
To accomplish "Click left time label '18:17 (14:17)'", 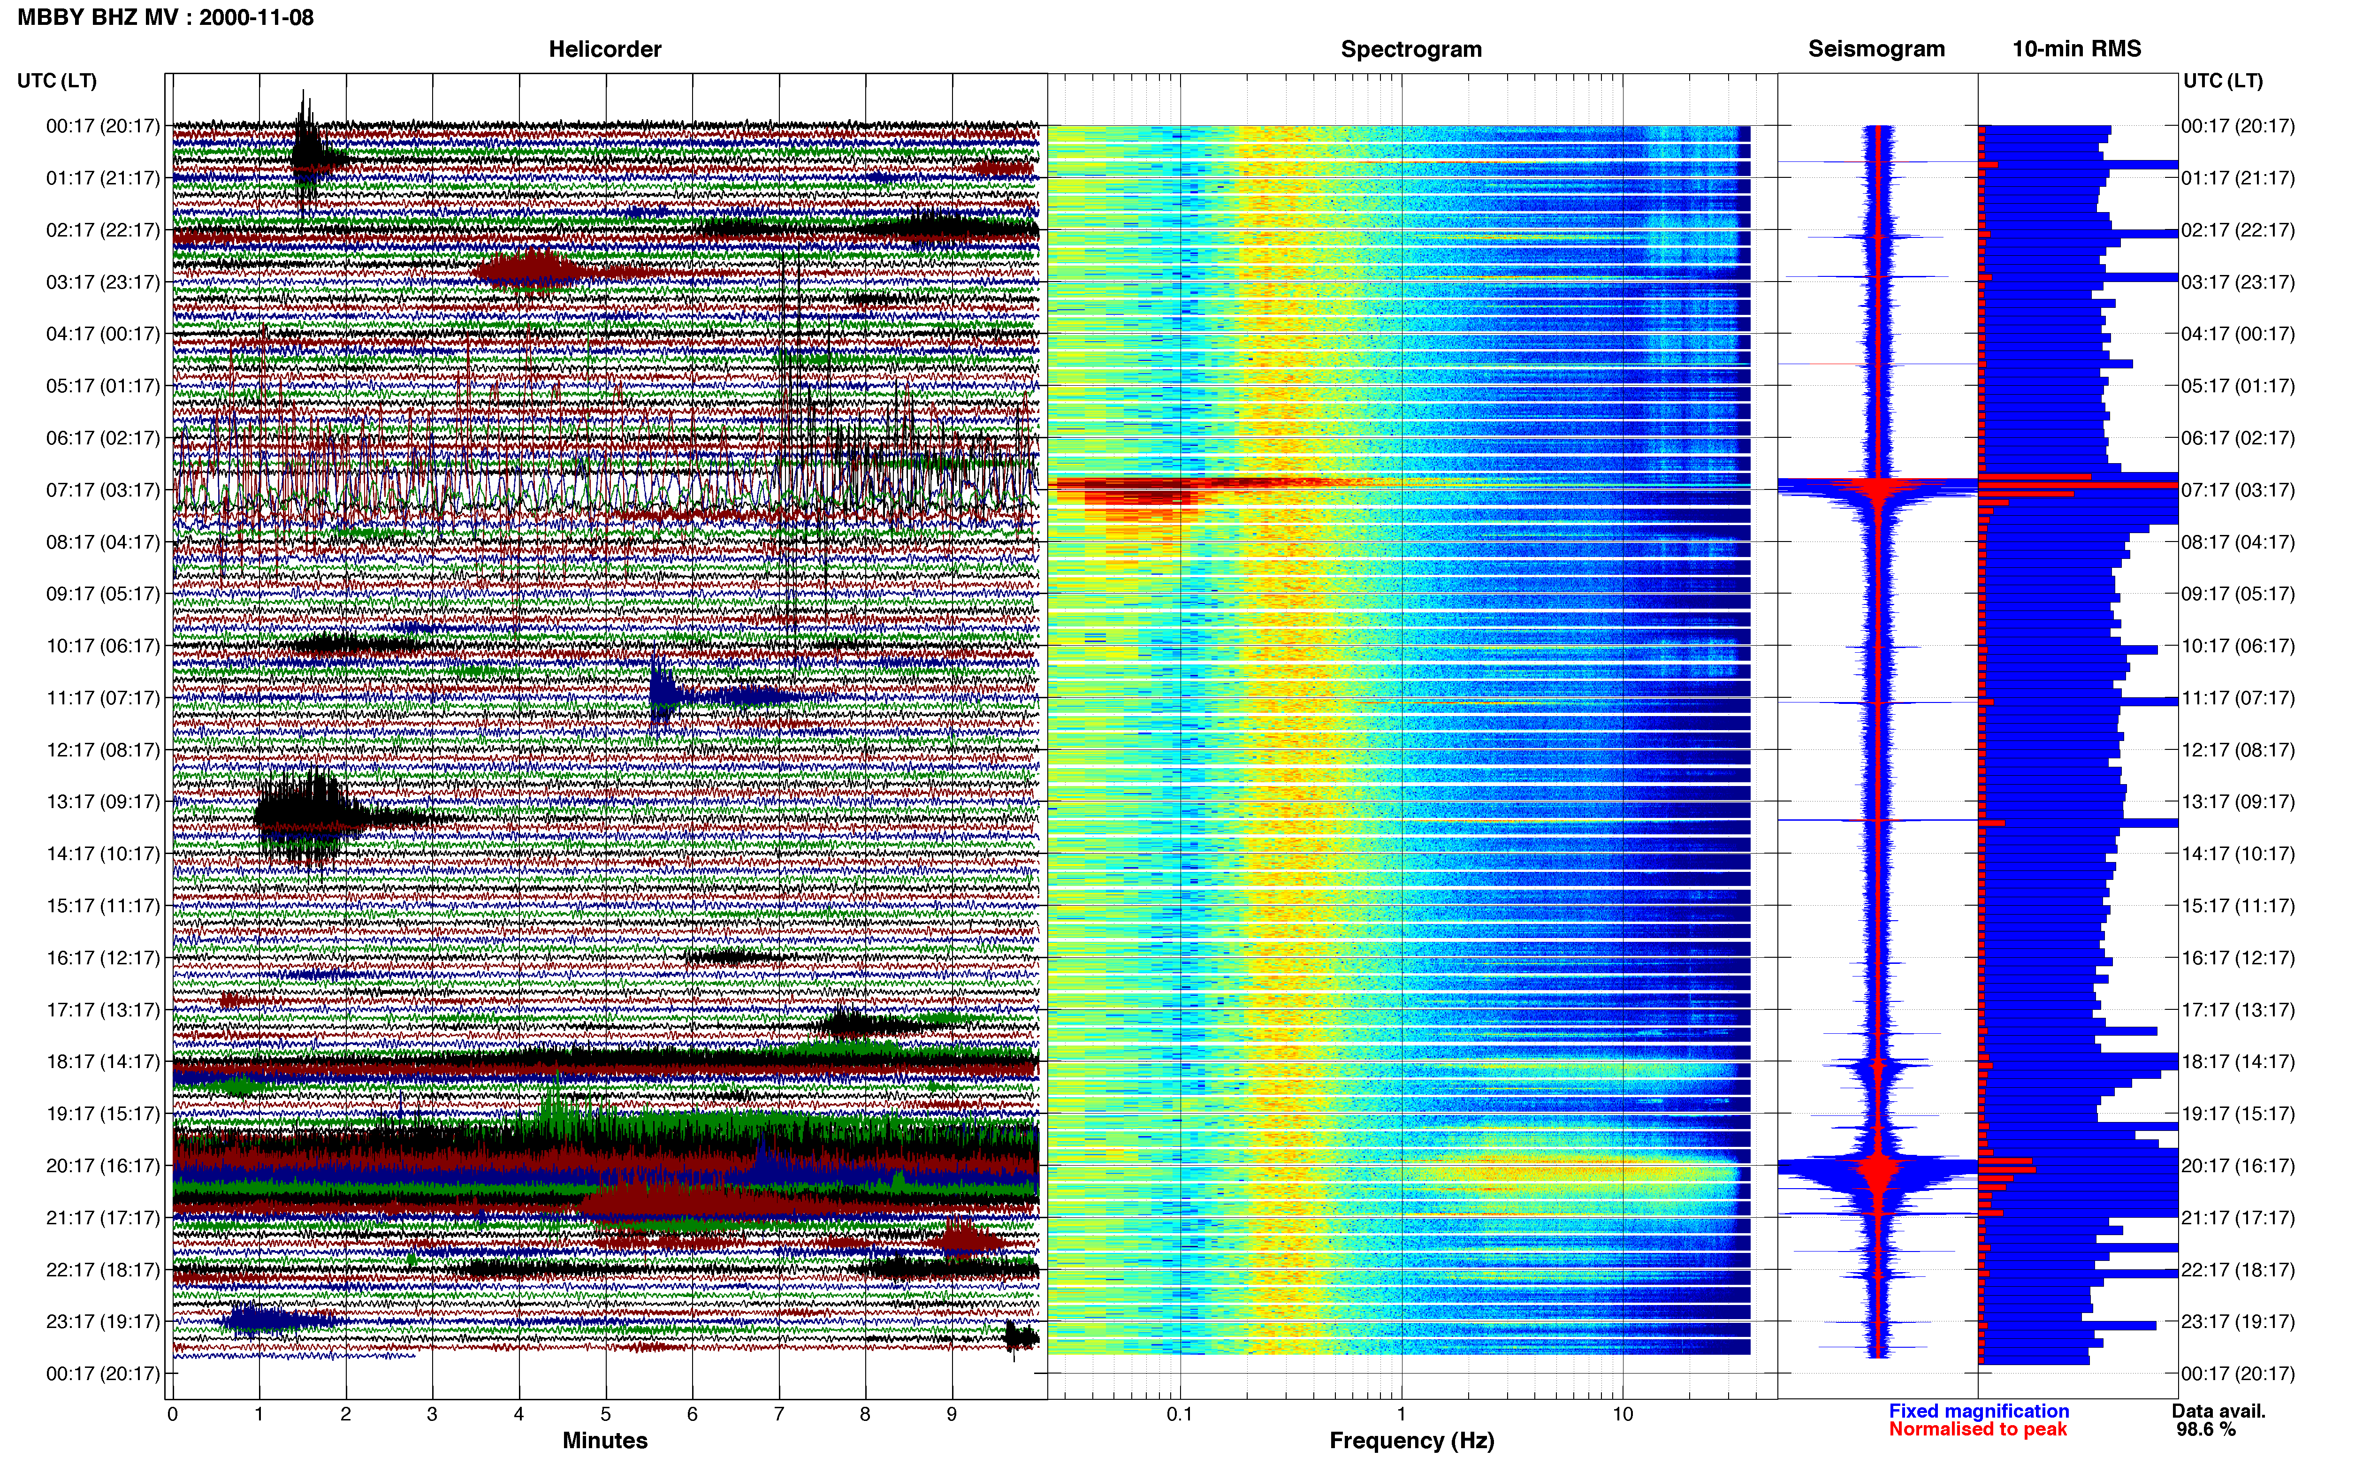I will coord(102,1062).
